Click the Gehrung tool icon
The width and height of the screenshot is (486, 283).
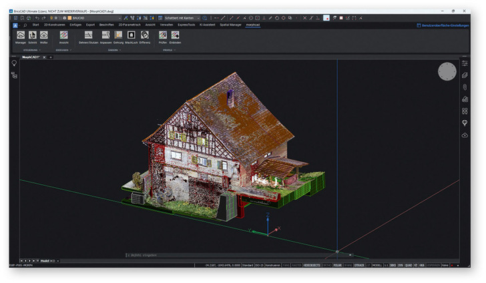[119, 36]
